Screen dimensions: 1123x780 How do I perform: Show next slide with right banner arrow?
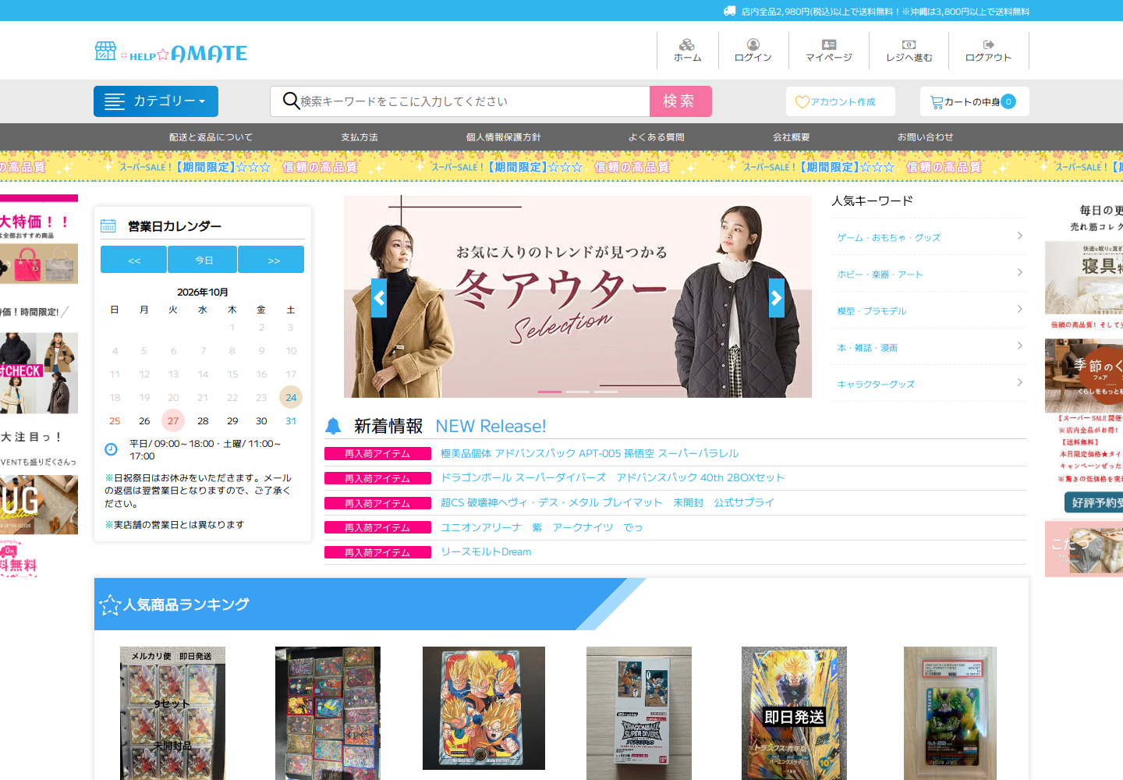777,298
